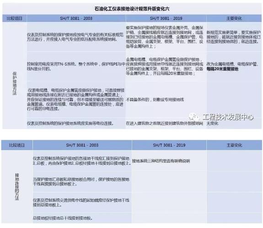The width and height of the screenshot is (263, 228).
Task: Click the vertical row label 保护接地方法
Action: tap(15, 83)
